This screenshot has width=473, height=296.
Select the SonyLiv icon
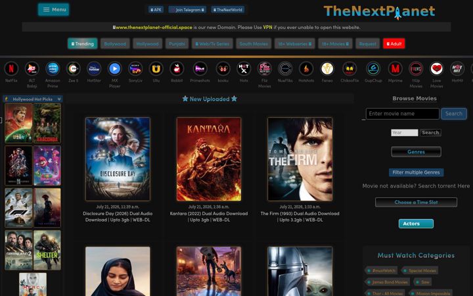(x=135, y=68)
